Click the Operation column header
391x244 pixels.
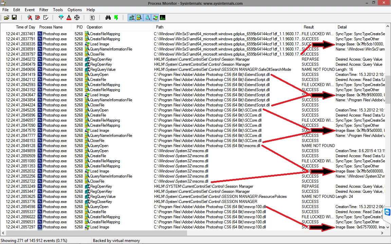[119, 27]
